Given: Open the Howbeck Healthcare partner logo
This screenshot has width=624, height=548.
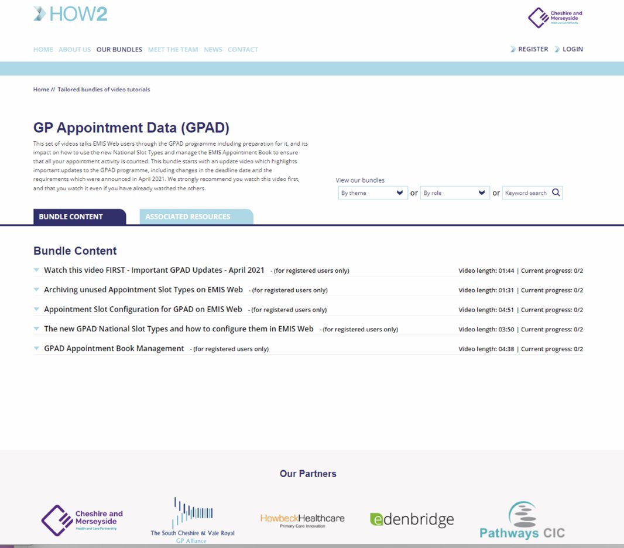Looking at the screenshot, I should (303, 520).
